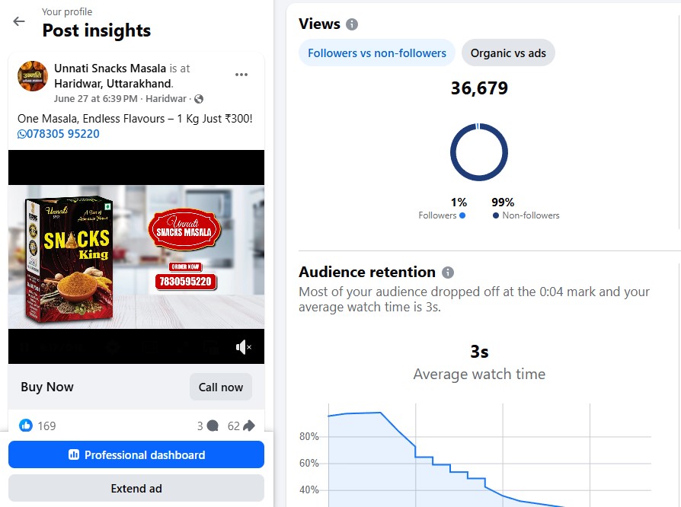Open the 078305 95220 phone link
681x507 pixels.
click(x=63, y=134)
